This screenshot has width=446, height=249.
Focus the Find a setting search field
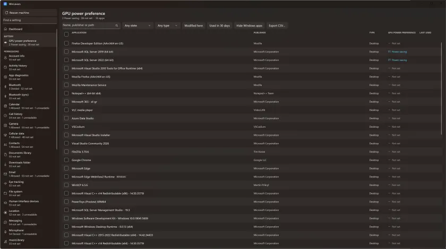coord(30,20)
